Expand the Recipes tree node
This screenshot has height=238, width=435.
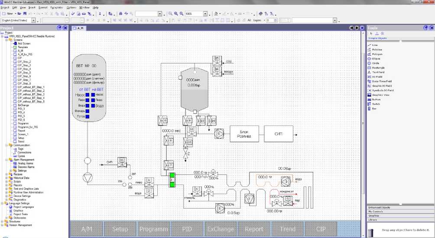point(6,174)
